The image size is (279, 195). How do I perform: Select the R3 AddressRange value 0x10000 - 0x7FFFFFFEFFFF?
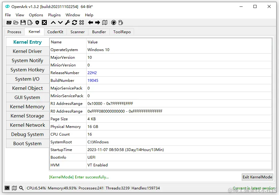[110, 103]
